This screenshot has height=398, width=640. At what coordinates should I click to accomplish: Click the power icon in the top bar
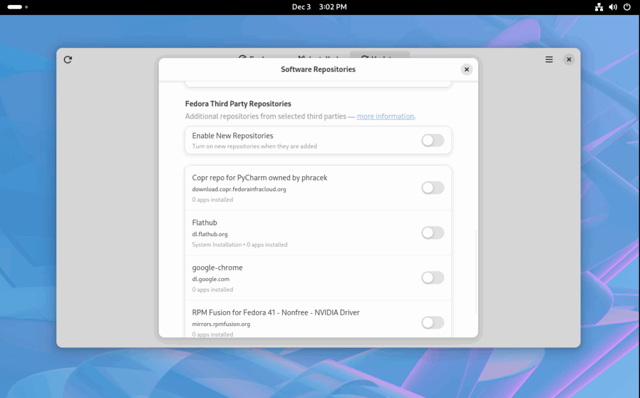(x=627, y=7)
